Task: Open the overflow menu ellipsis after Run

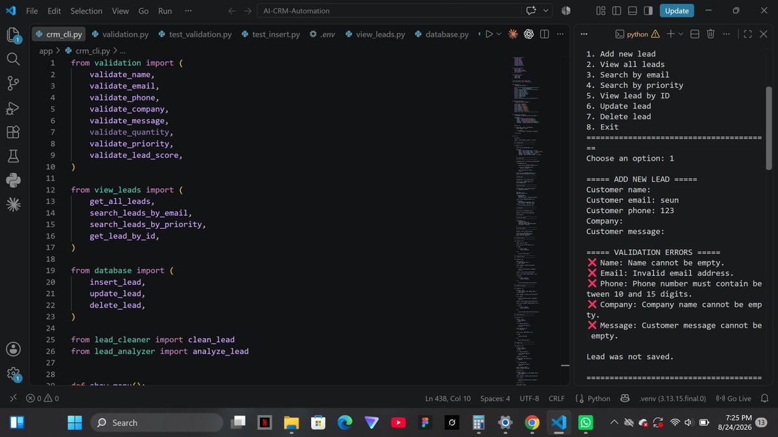Action: pyautogui.click(x=188, y=11)
